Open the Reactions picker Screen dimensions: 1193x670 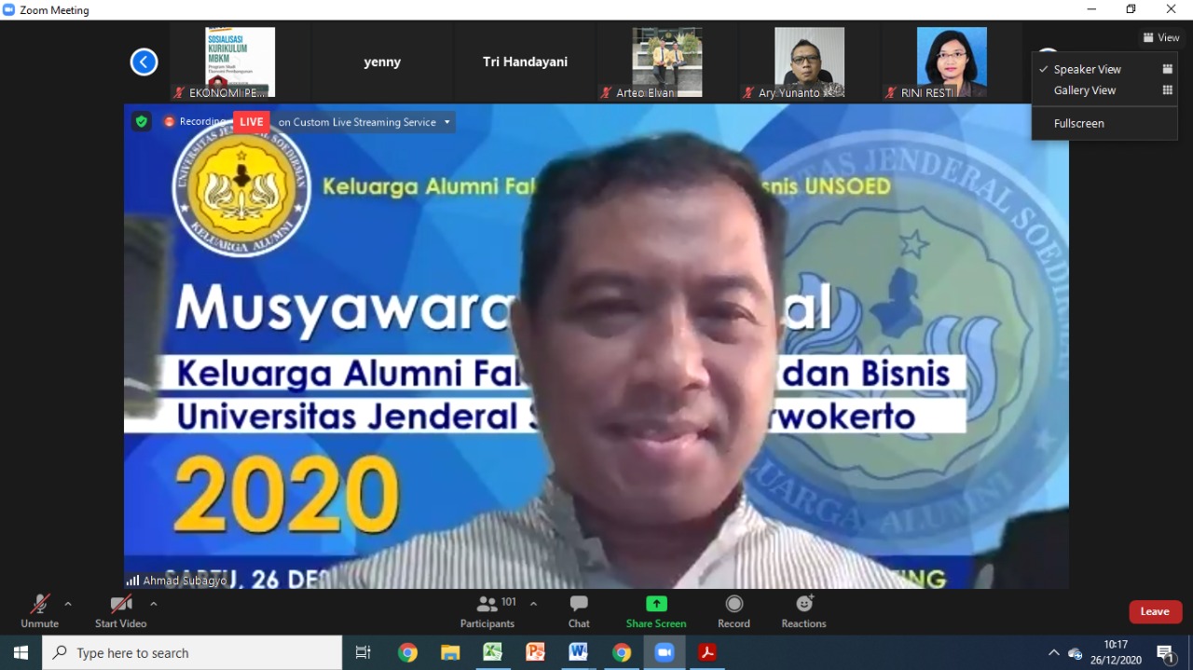803,610
